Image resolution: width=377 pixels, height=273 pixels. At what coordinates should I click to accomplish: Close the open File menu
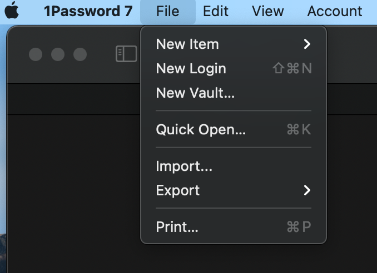click(168, 11)
